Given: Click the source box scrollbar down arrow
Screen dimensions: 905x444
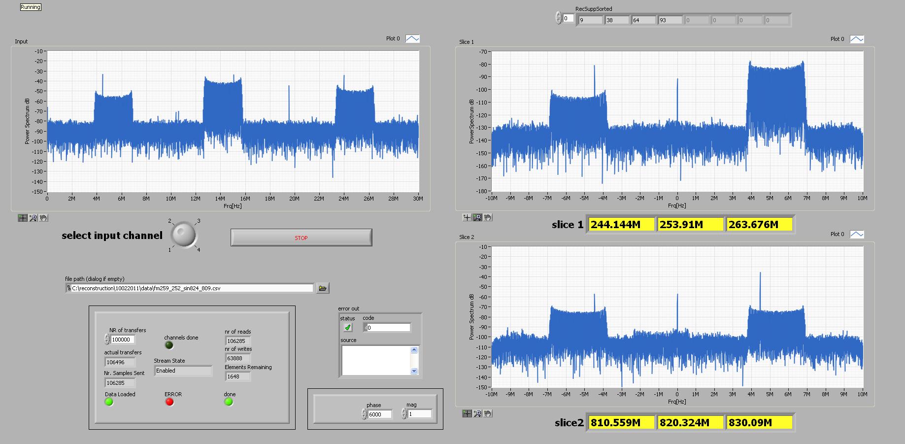Looking at the screenshot, I should 414,371.
